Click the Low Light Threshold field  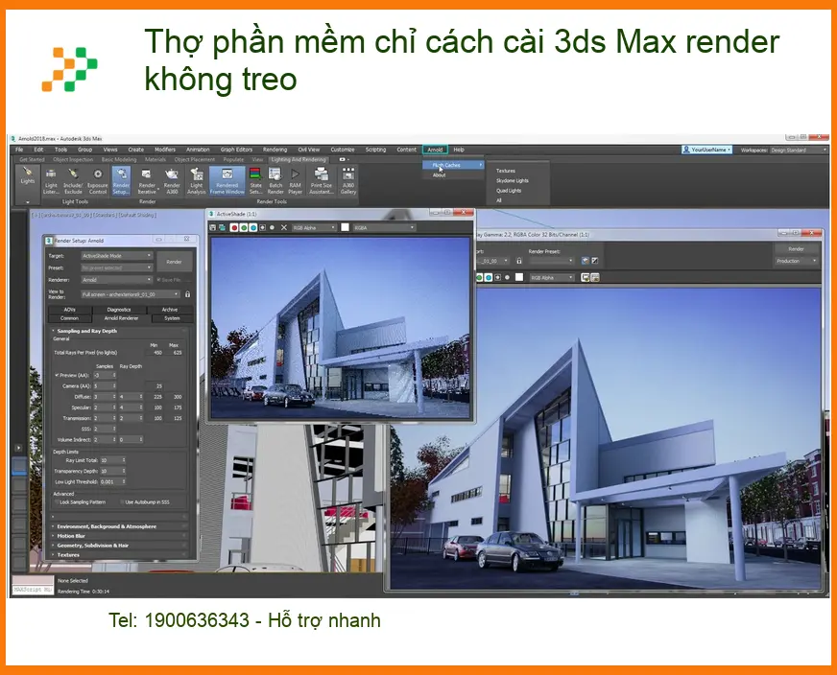(112, 482)
